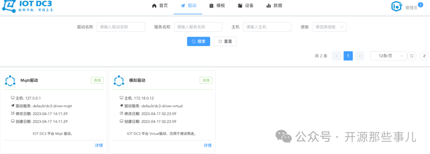This screenshot has height=154, width=430.
Task: Switch to the 驱动 tab
Action: (188, 6)
